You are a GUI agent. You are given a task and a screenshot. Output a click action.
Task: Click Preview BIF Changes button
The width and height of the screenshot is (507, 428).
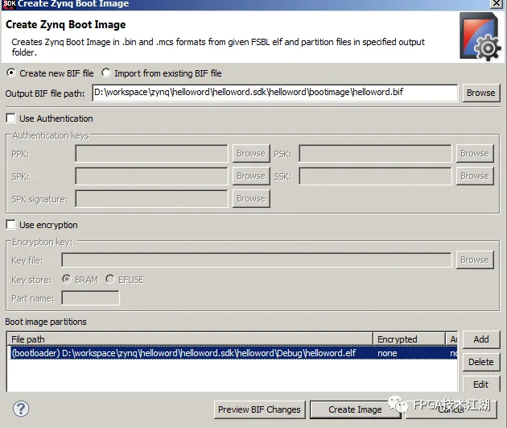click(259, 409)
